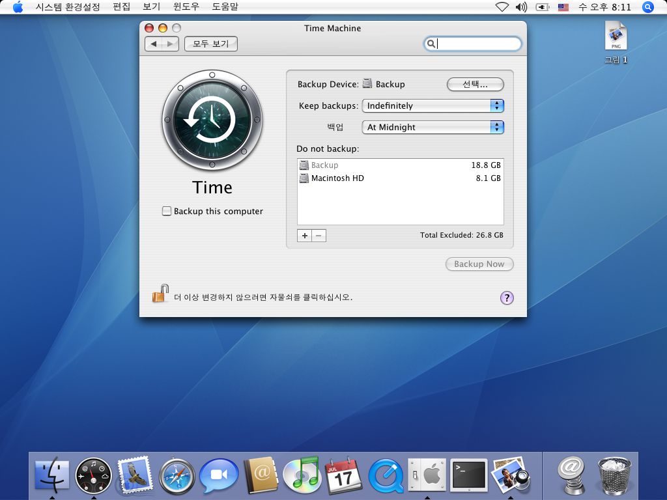This screenshot has width=667, height=500.
Task: Open the 보기 menu
Action: click(151, 7)
